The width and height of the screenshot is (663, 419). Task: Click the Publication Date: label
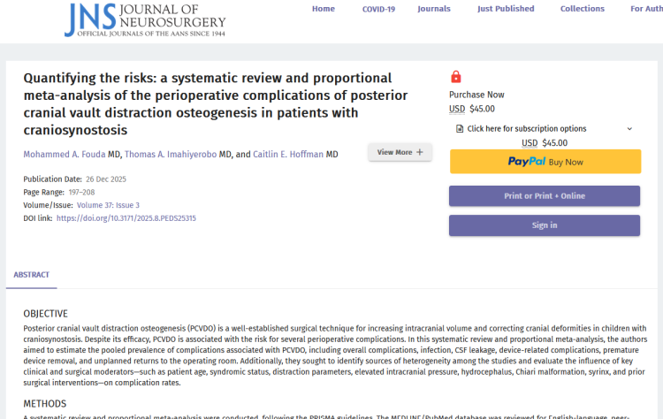[52, 179]
